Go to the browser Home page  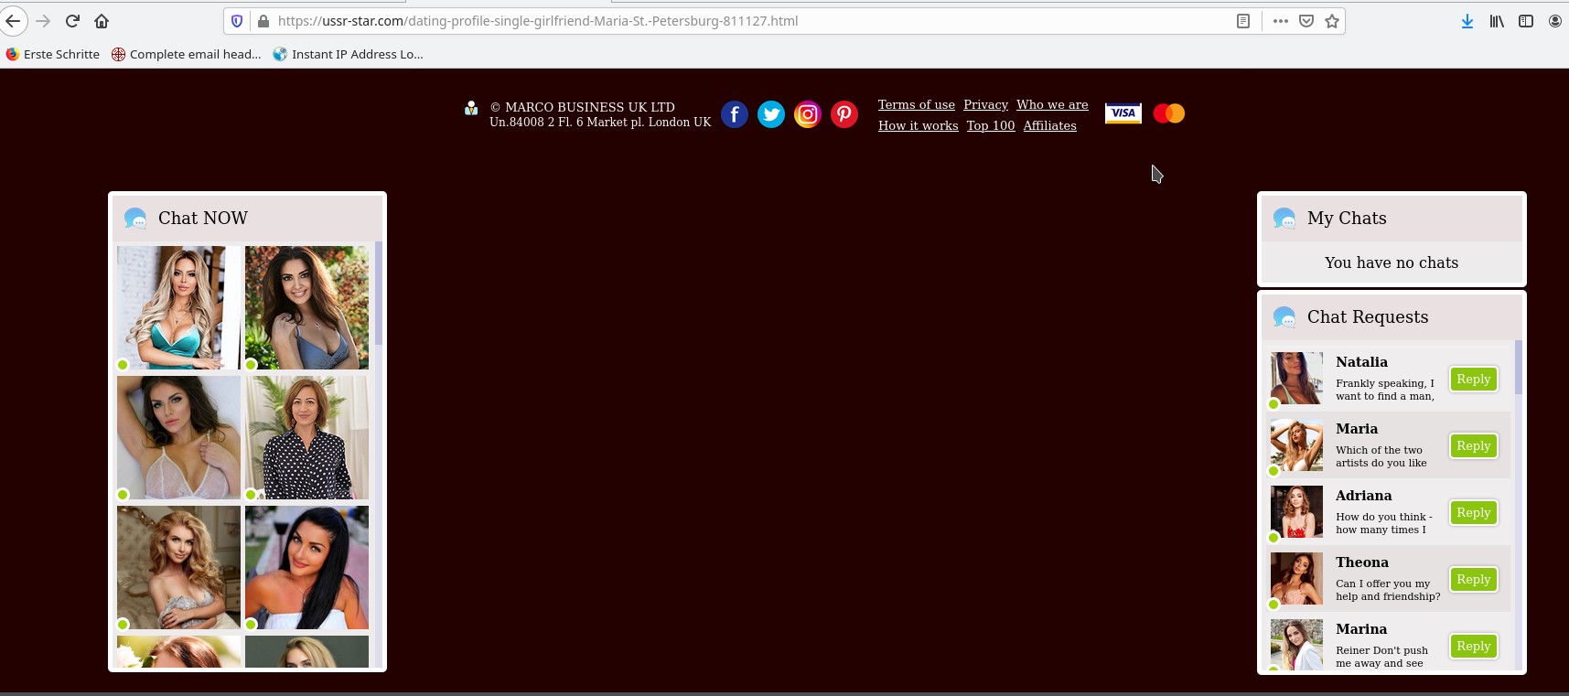click(x=102, y=21)
